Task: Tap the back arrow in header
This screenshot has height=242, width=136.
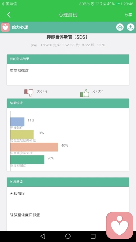Action: pos(9,15)
